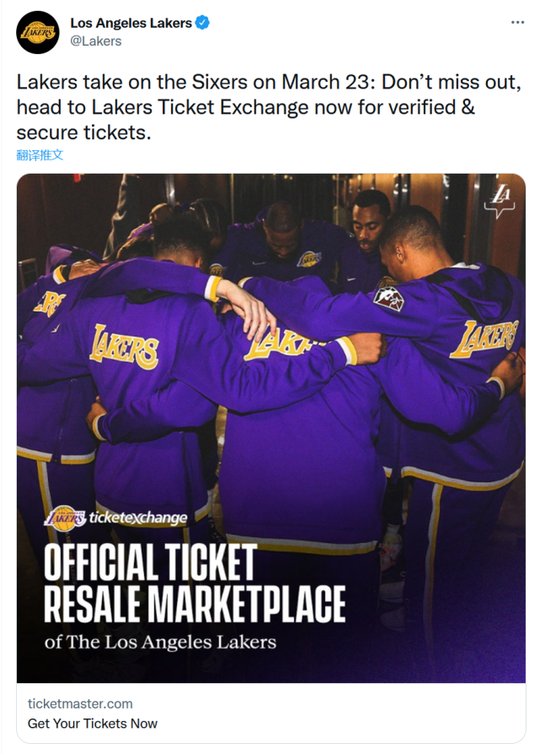The width and height of the screenshot is (540, 754).
Task: Click the blue verified badge
Action: tap(202, 24)
